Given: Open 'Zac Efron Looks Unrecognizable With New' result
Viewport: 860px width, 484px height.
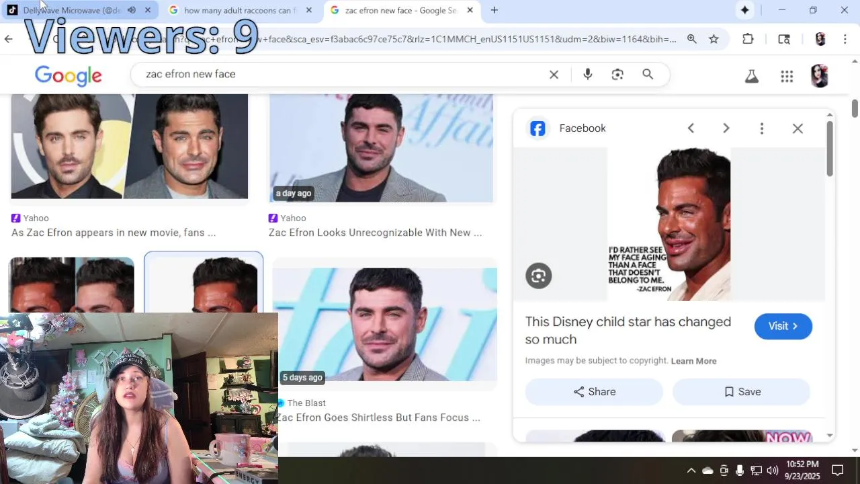Looking at the screenshot, I should [x=375, y=233].
